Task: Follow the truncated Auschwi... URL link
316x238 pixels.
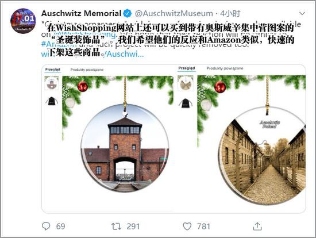Action: (x=123, y=54)
